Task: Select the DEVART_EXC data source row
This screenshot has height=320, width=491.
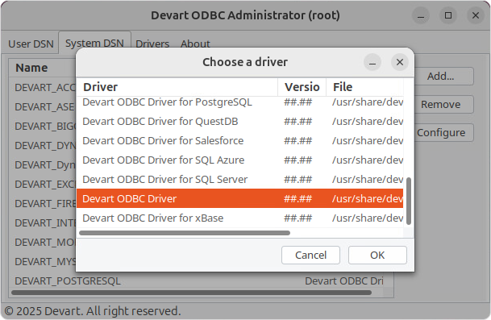Action: (43, 184)
